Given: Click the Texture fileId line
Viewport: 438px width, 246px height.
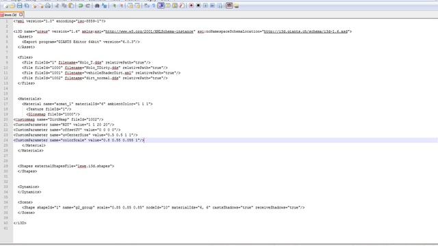Looking at the screenshot, I should pyautogui.click(x=49, y=109).
